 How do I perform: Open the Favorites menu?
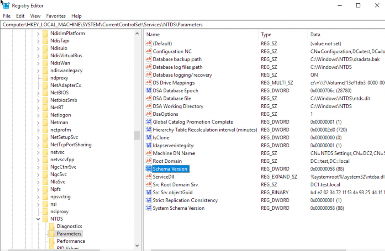pyautogui.click(x=56, y=16)
